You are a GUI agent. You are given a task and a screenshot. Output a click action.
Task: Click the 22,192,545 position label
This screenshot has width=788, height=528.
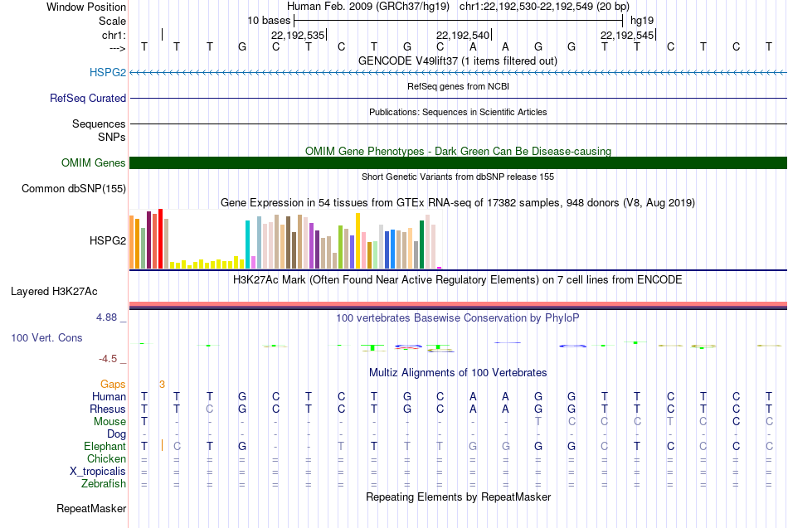pos(627,35)
